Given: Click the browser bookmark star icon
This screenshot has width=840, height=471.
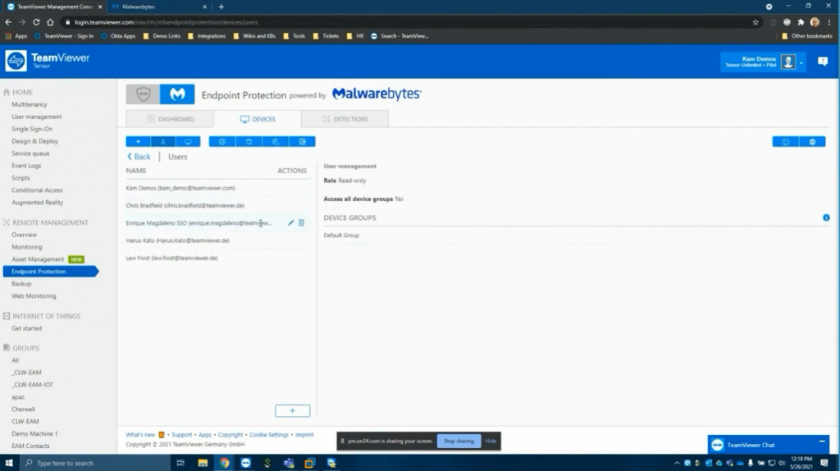Looking at the screenshot, I should (x=756, y=22).
